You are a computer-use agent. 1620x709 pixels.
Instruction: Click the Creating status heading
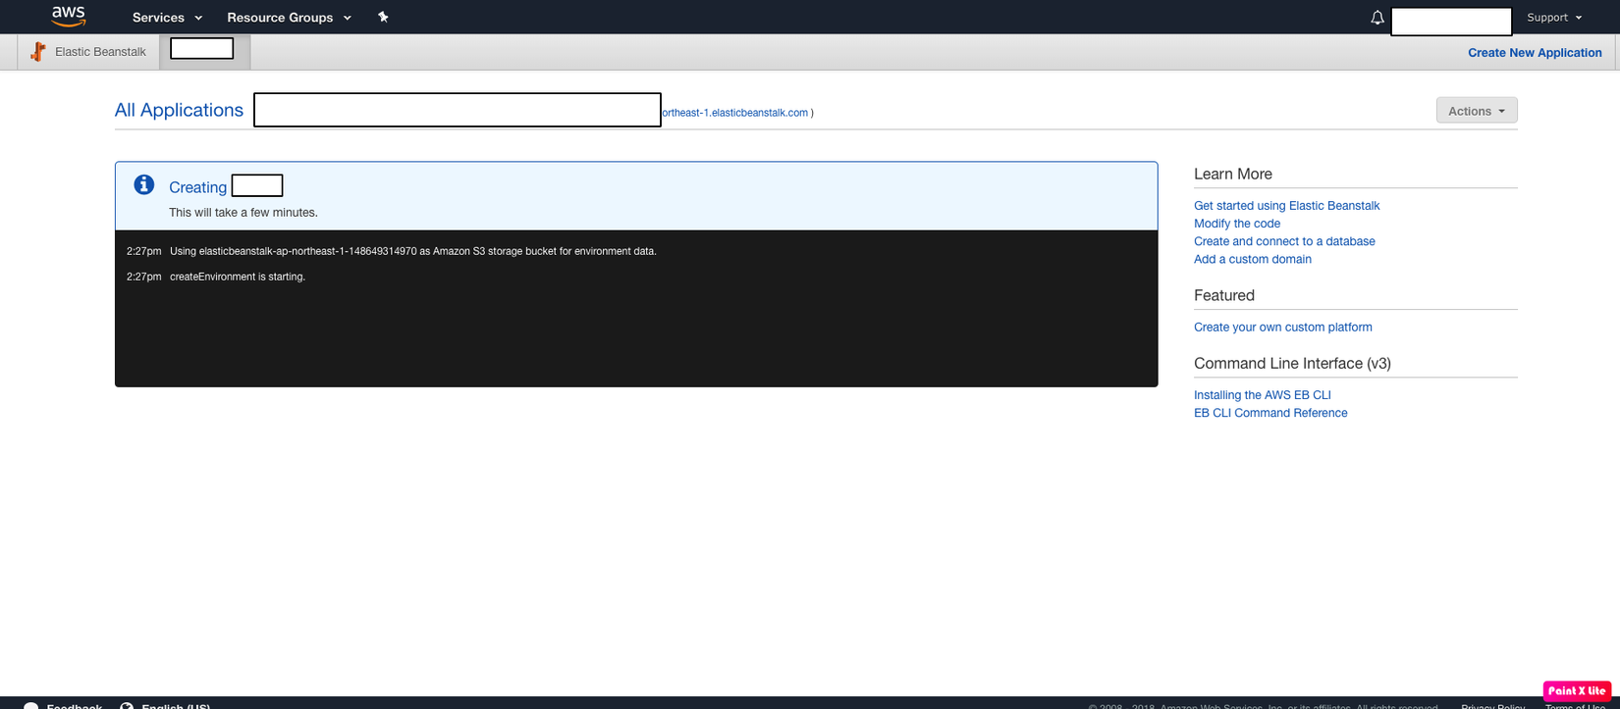coord(197,187)
